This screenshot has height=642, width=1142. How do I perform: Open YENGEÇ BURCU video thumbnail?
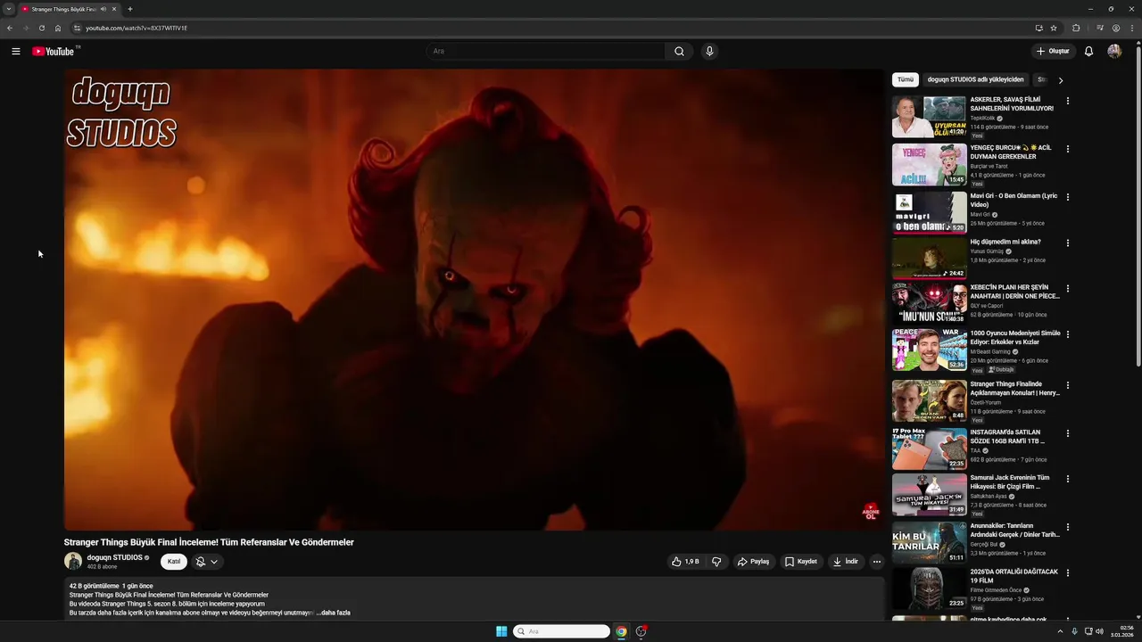929,165
